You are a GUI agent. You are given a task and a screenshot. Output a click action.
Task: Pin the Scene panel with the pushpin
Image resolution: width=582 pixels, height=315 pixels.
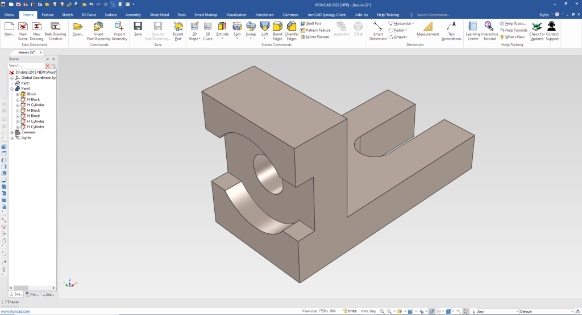[x=53, y=58]
